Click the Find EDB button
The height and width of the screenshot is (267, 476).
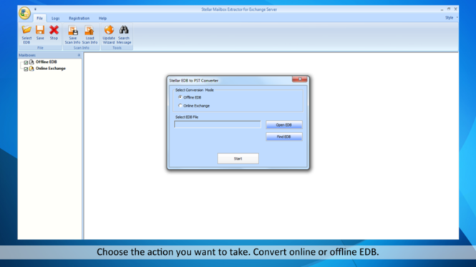[x=284, y=137]
